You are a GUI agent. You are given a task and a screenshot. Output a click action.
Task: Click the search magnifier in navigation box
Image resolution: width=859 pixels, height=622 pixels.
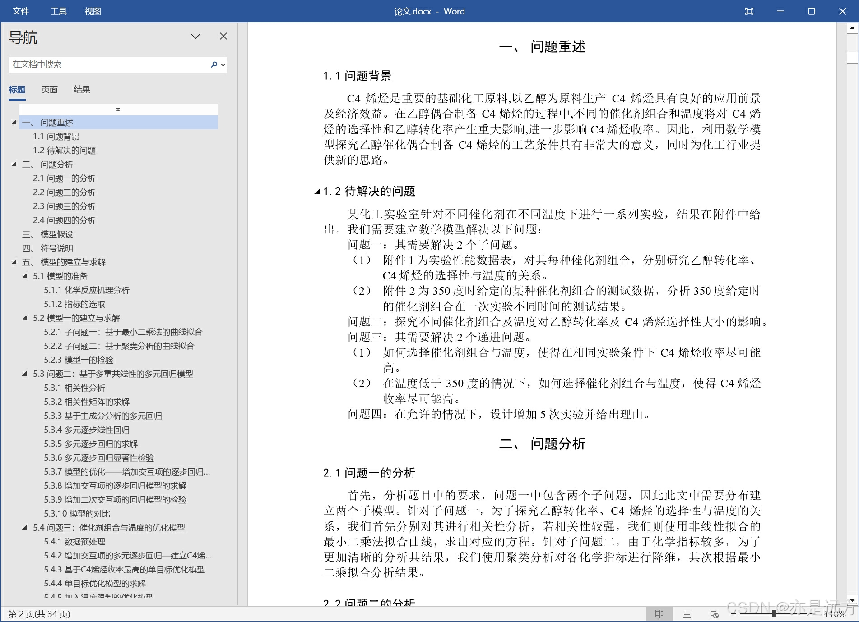coord(214,64)
